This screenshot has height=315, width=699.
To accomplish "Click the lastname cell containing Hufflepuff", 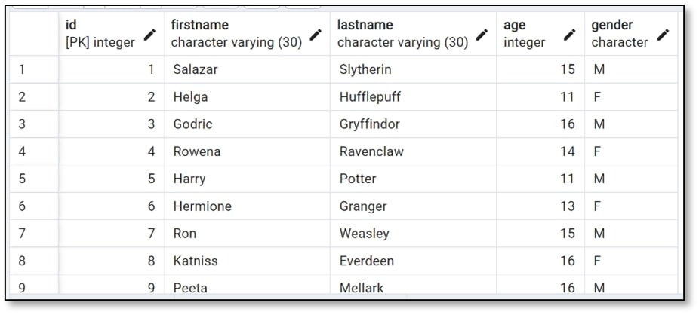I will (370, 96).
